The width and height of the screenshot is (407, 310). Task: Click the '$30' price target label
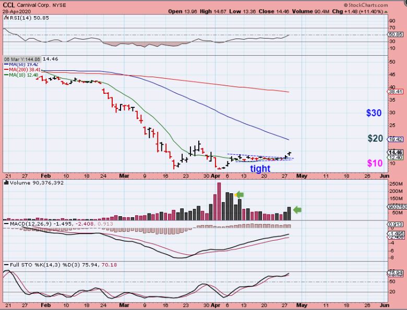point(374,113)
